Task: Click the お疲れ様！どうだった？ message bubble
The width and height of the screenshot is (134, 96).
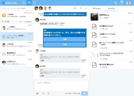Action: (x=49, y=24)
